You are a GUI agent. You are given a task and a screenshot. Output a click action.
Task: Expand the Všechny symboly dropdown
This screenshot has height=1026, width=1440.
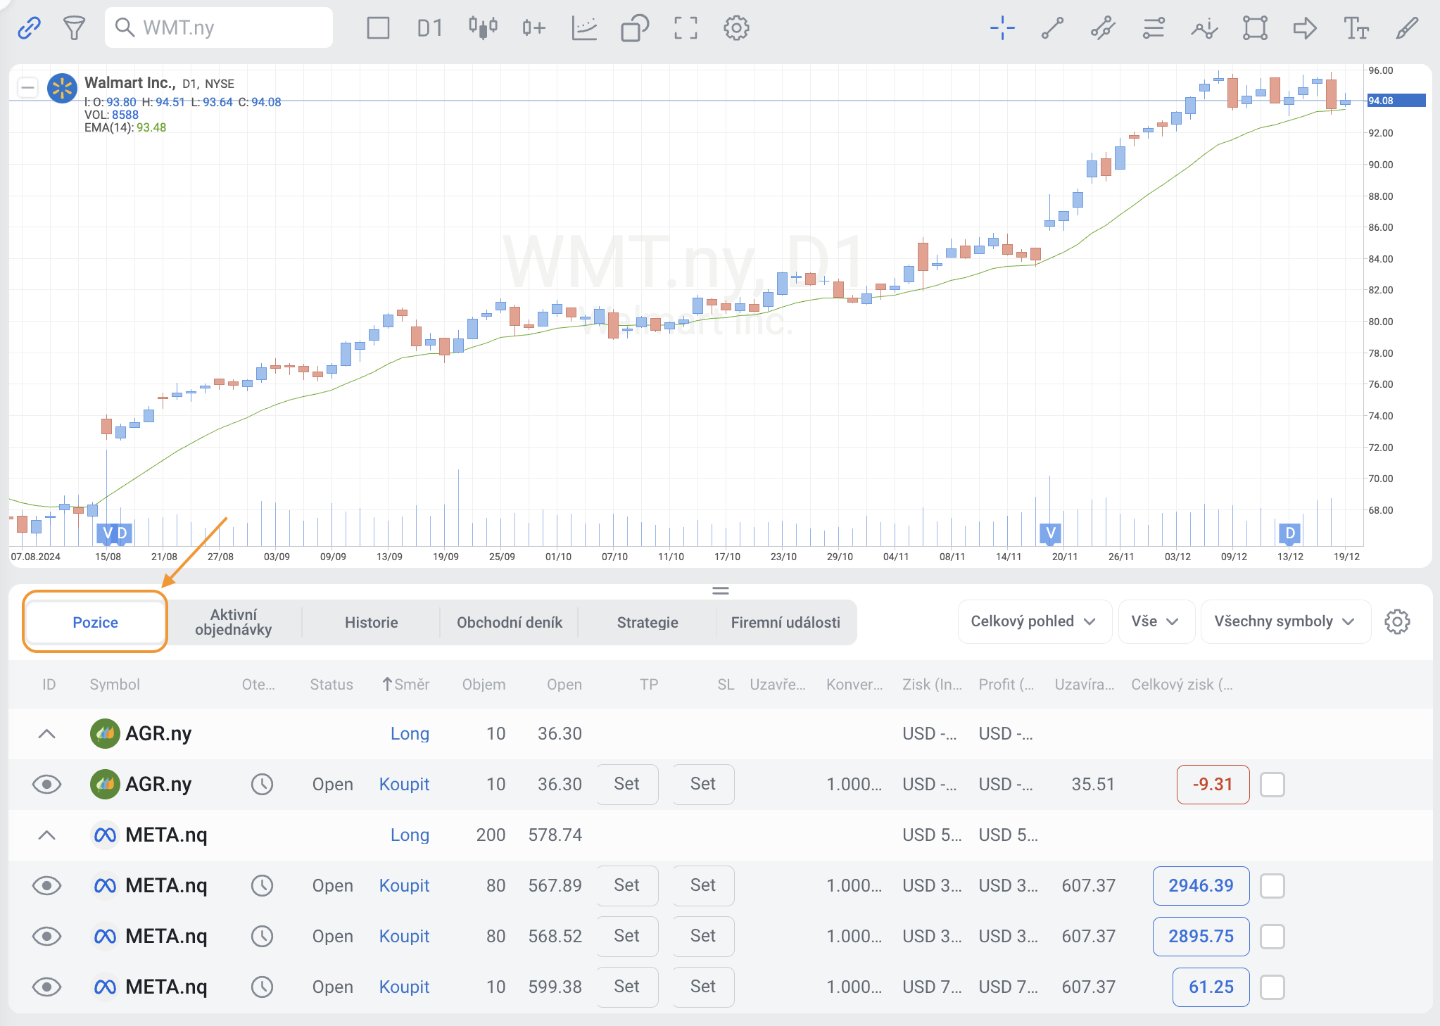pos(1284,621)
